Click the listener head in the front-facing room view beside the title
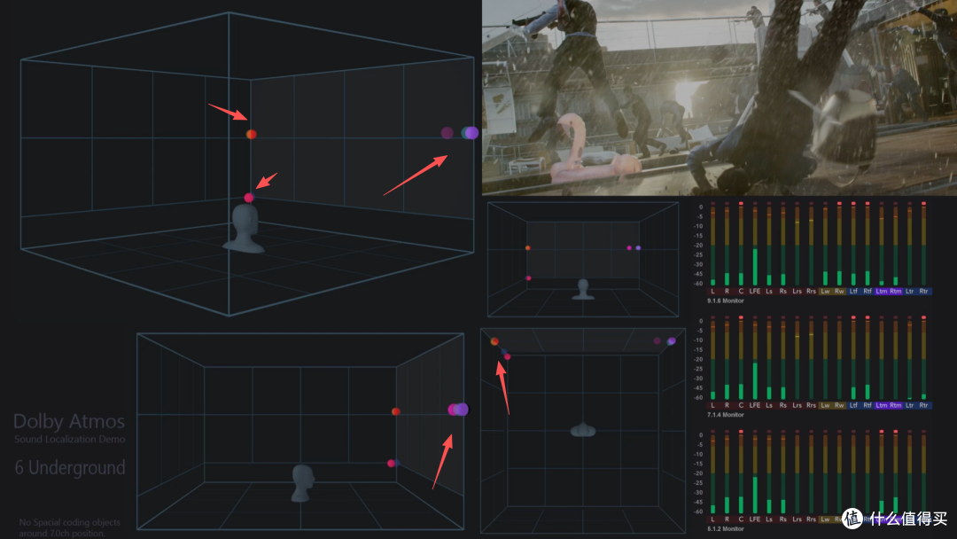 click(x=302, y=483)
